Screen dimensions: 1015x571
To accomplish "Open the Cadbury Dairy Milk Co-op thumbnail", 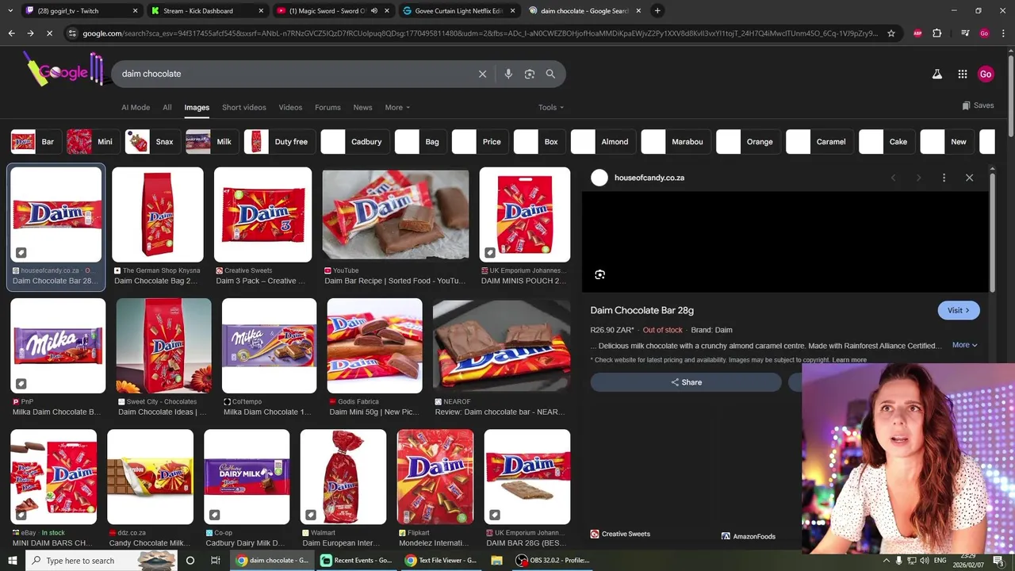I will tap(247, 477).
